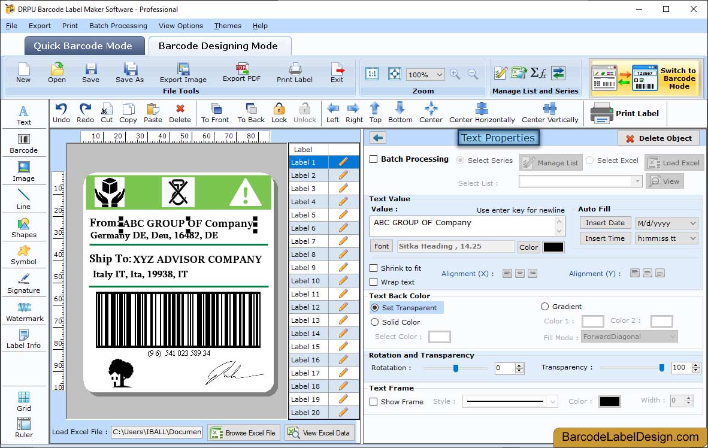708x448 pixels.
Task: Click the zoom in magnifier icon
Action: pos(455,74)
